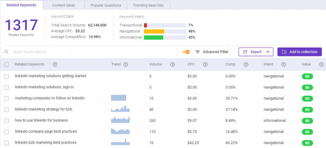Click the green Informational intent bar
Image resolution: width=326 pixels, height=148 pixels.
154,37
